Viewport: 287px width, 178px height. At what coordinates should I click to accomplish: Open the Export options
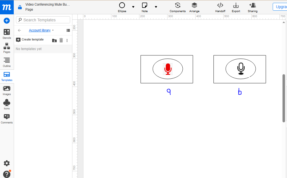tap(236, 7)
